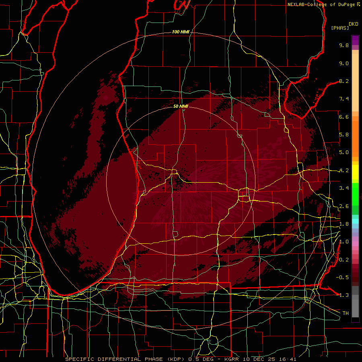
Task: Click the 9.0 color scale value
Action: coord(344,63)
